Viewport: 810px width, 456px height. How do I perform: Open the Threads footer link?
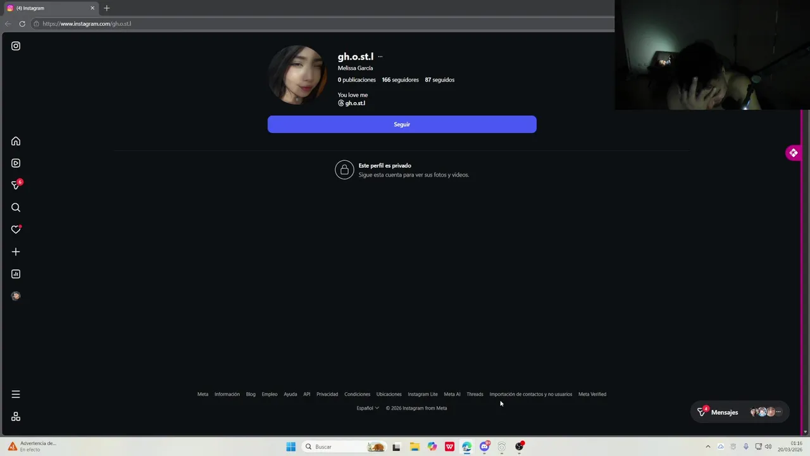pyautogui.click(x=475, y=394)
